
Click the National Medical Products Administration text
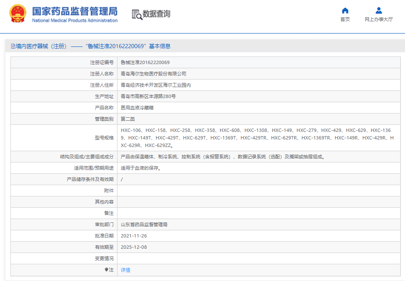pos(75,21)
